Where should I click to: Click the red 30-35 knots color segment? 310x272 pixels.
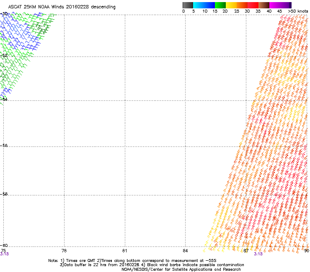pos(253,5)
